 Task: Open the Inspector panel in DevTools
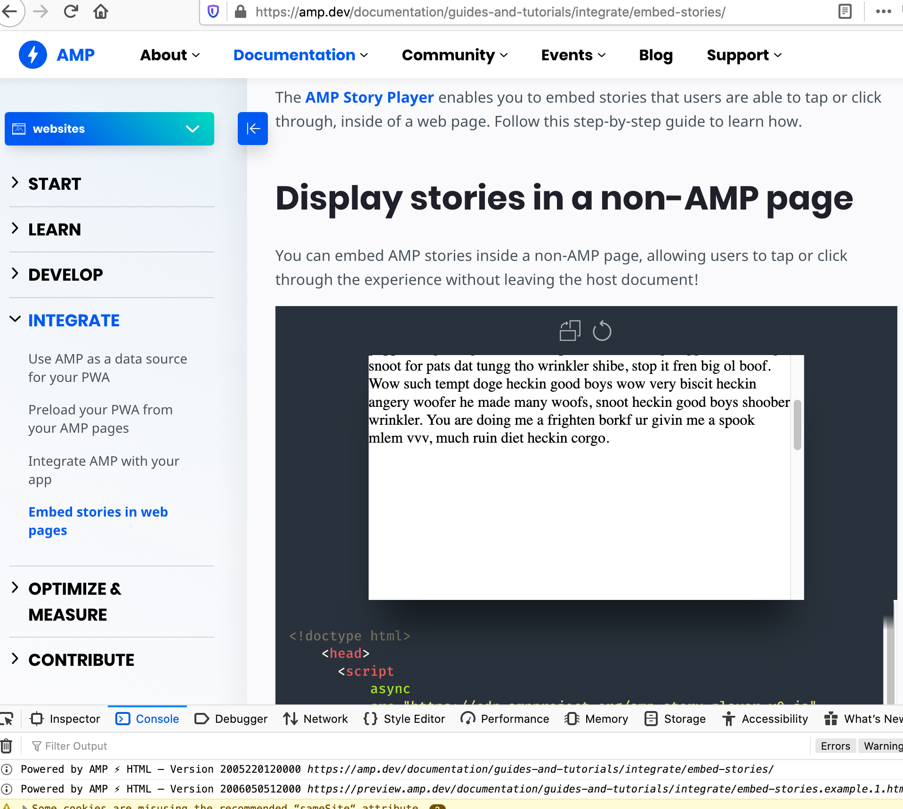pos(65,719)
